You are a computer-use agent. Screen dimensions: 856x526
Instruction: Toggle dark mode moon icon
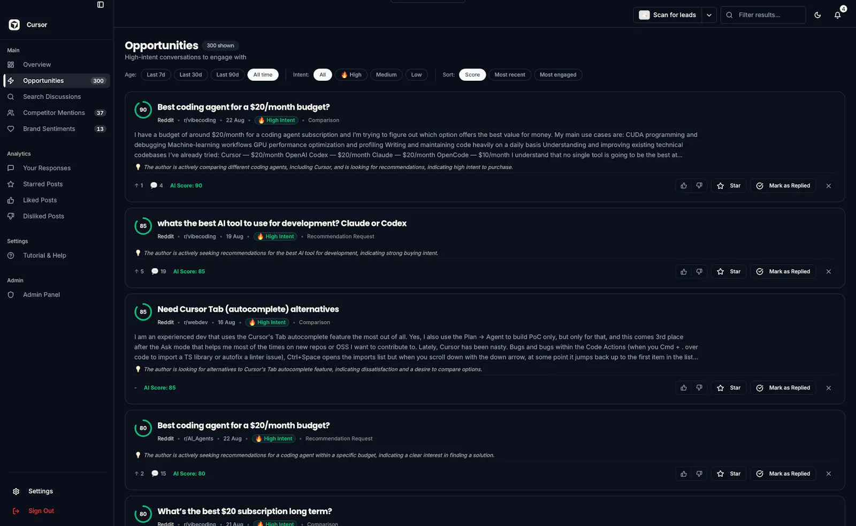(x=817, y=15)
